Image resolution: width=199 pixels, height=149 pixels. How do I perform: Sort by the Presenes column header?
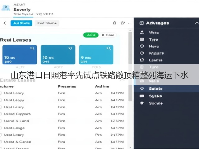tap(67, 86)
